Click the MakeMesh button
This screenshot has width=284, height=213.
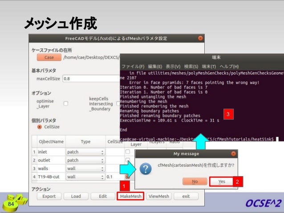click(130, 197)
